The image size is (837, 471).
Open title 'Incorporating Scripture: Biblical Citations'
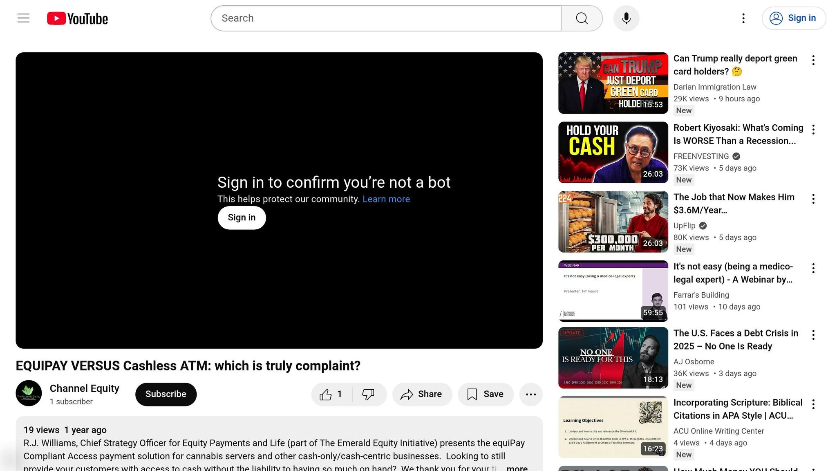738,409
